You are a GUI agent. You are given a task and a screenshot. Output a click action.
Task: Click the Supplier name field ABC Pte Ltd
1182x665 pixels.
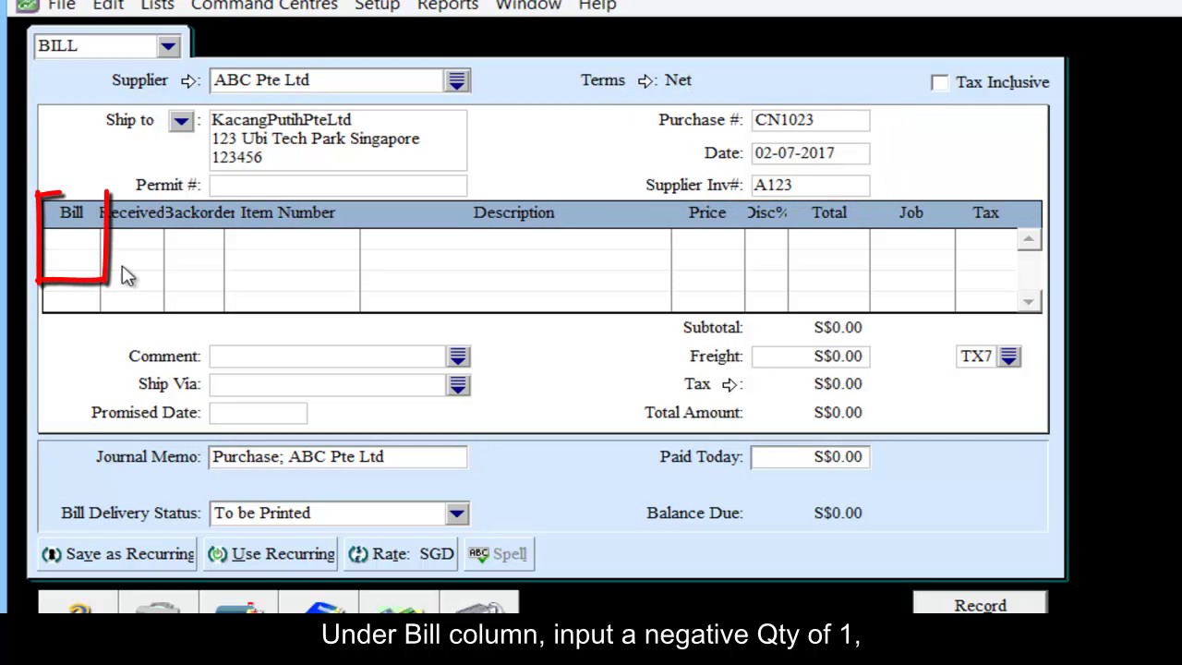327,80
